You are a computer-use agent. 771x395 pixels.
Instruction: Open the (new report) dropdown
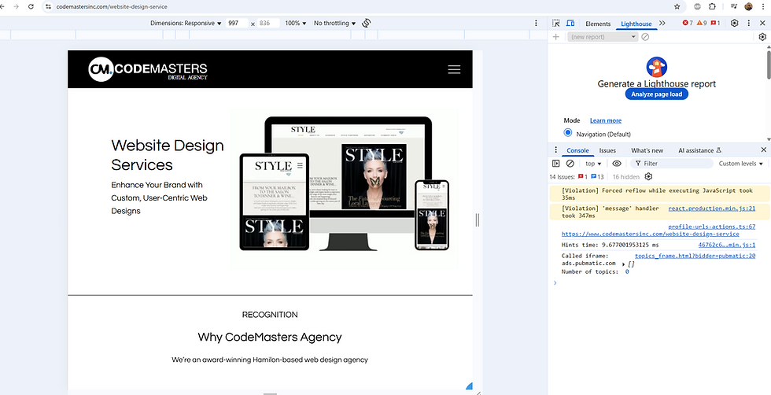(603, 37)
